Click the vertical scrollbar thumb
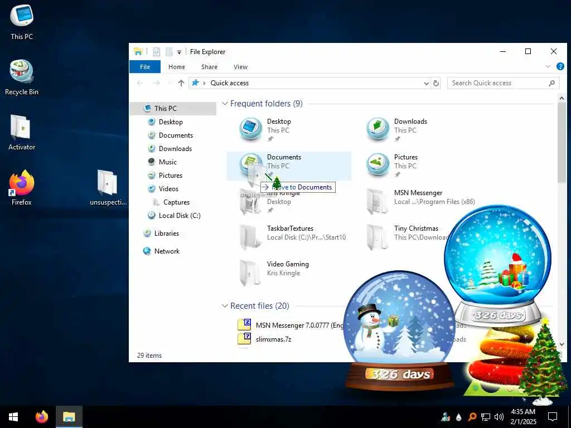Viewport: 571px width, 428px height. [561, 143]
